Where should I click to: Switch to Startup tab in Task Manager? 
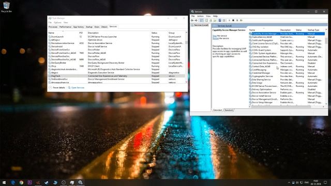(x=89, y=27)
